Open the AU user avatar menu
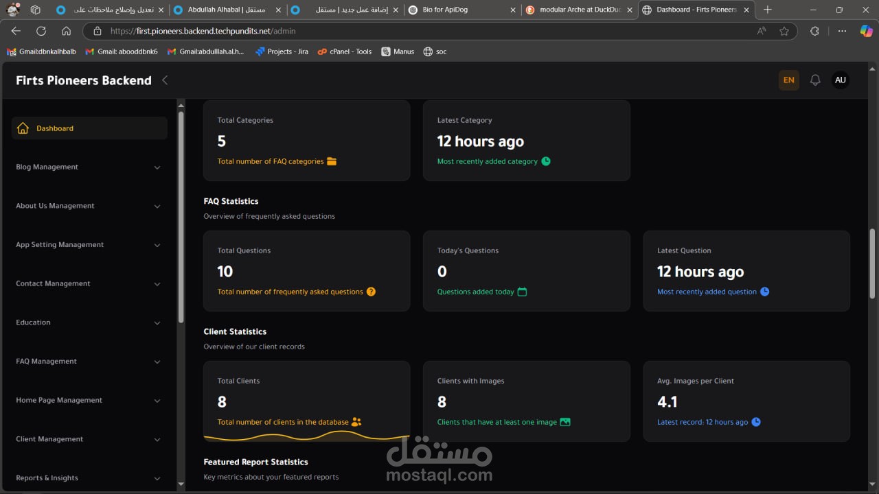Image resolution: width=879 pixels, height=494 pixels. 840,80
